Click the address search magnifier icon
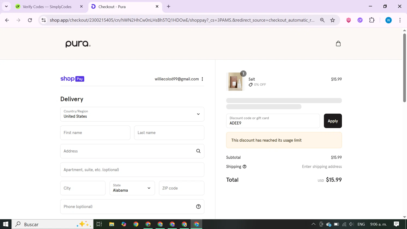Image resolution: width=407 pixels, height=229 pixels. (x=198, y=151)
